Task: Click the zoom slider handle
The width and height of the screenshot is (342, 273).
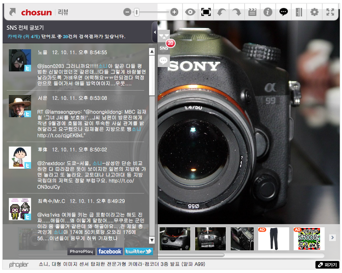Action: pos(136,12)
